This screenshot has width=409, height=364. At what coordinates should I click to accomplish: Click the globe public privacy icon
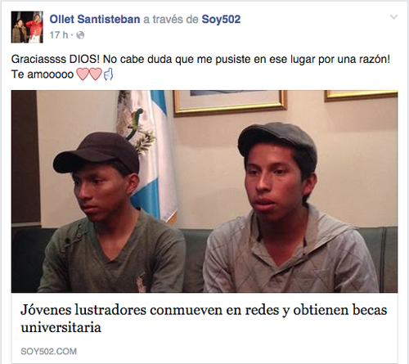(80, 35)
